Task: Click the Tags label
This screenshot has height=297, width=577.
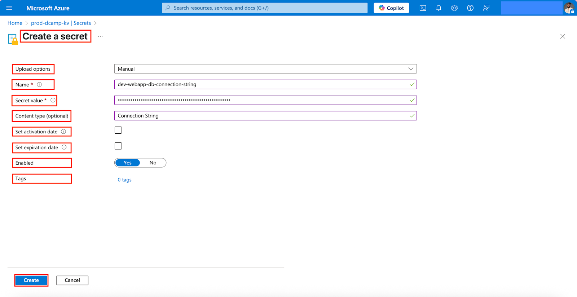Action: (x=21, y=178)
